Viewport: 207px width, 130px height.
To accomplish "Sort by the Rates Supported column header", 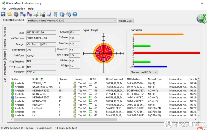I will 114,79.
